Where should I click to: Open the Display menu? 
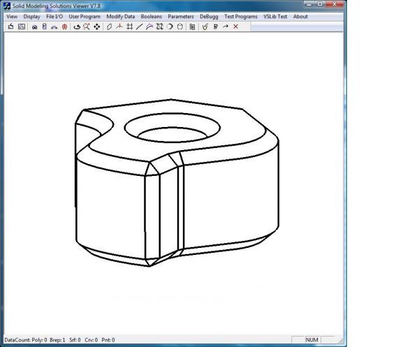[x=31, y=16]
